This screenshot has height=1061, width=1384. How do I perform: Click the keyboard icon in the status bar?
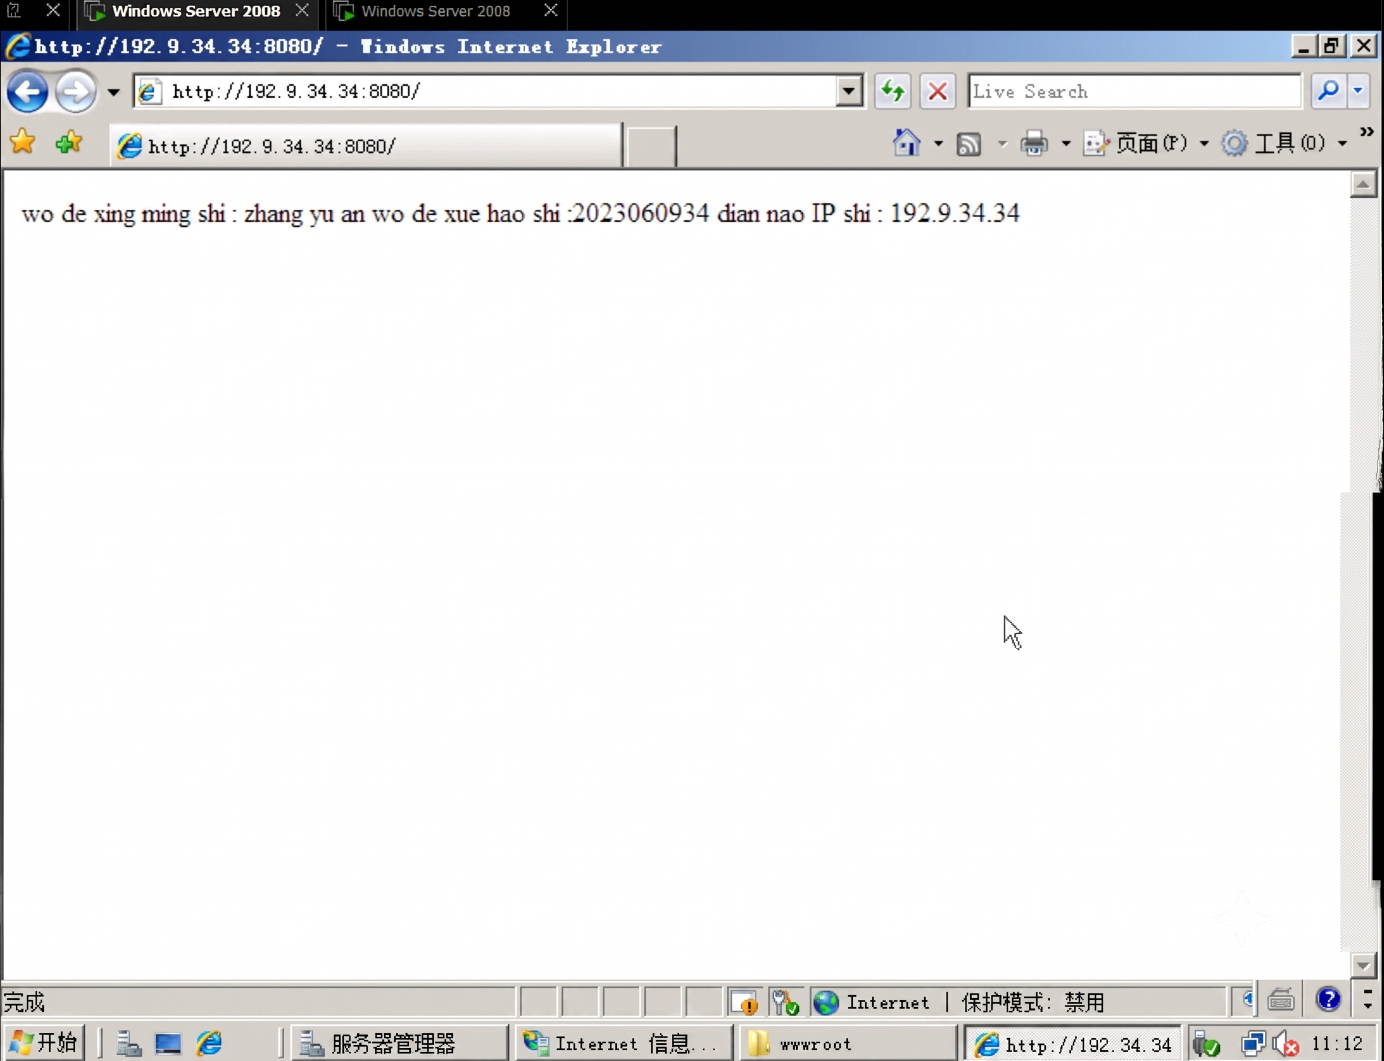[1281, 1001]
